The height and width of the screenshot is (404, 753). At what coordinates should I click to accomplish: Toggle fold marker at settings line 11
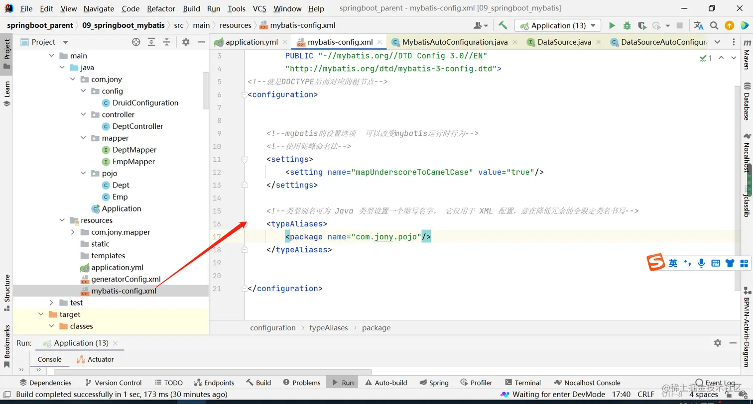pyautogui.click(x=245, y=159)
